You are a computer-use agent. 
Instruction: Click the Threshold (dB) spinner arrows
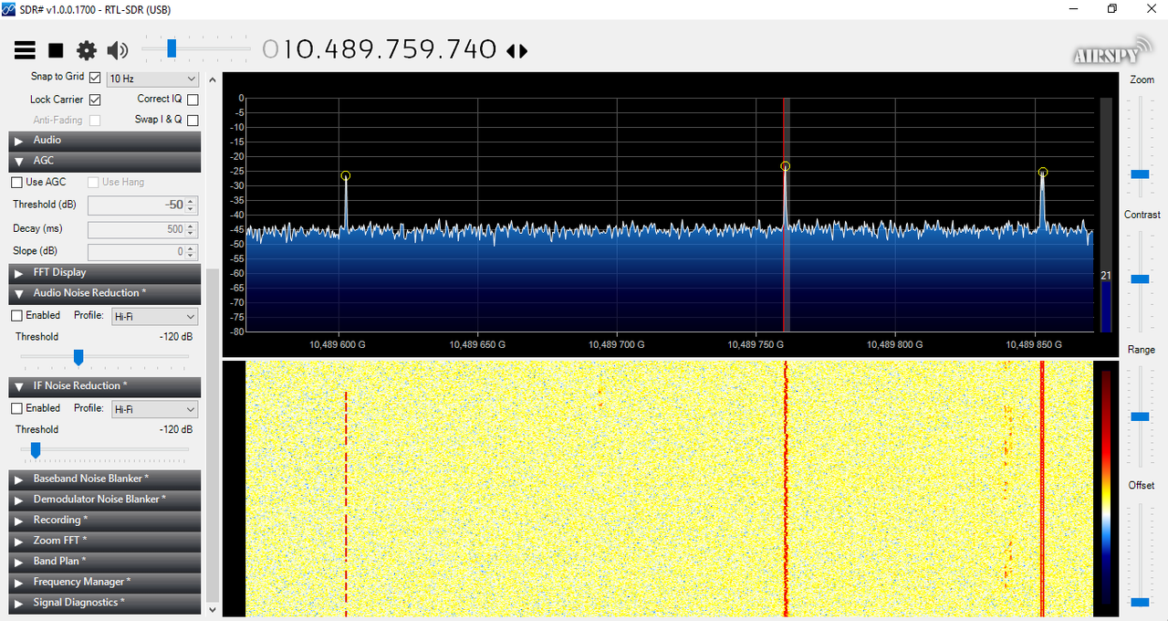pyautogui.click(x=192, y=205)
